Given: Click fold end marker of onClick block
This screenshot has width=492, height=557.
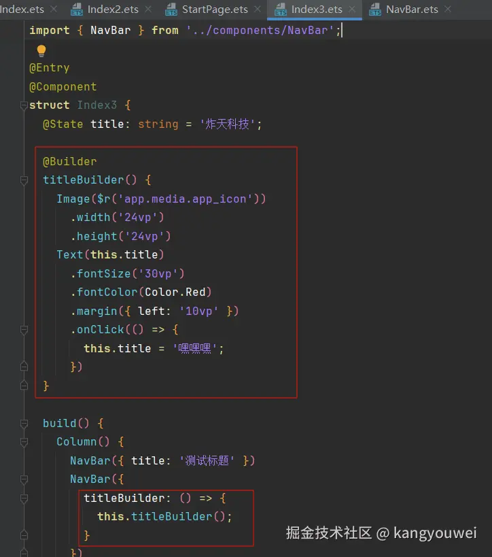Looking at the screenshot, I should [24, 367].
